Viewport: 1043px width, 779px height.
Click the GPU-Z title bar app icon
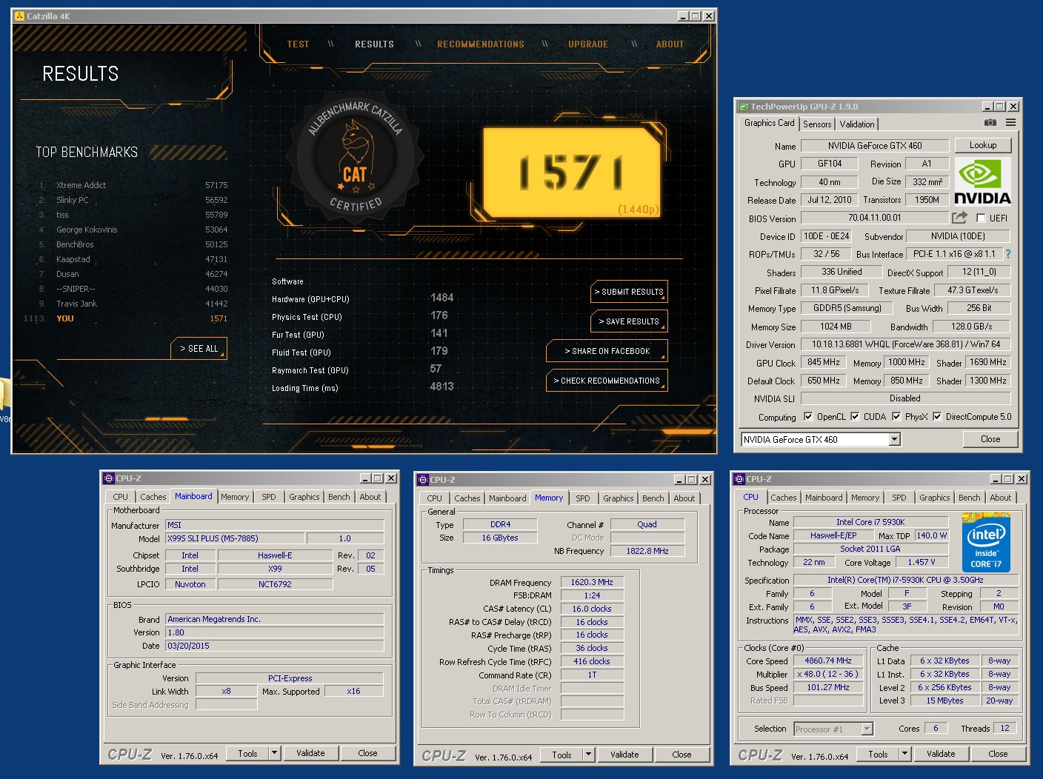tap(743, 106)
